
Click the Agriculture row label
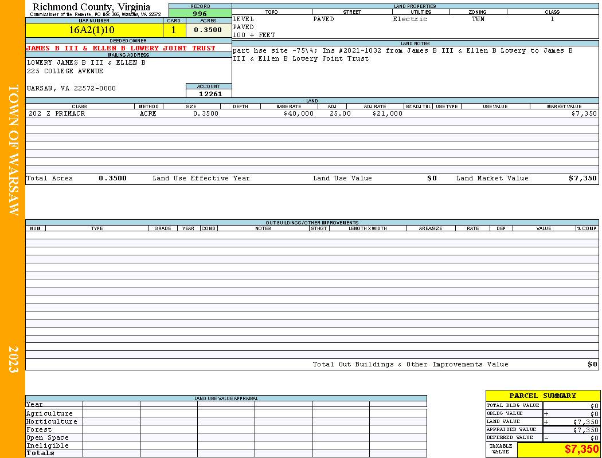click(x=49, y=413)
